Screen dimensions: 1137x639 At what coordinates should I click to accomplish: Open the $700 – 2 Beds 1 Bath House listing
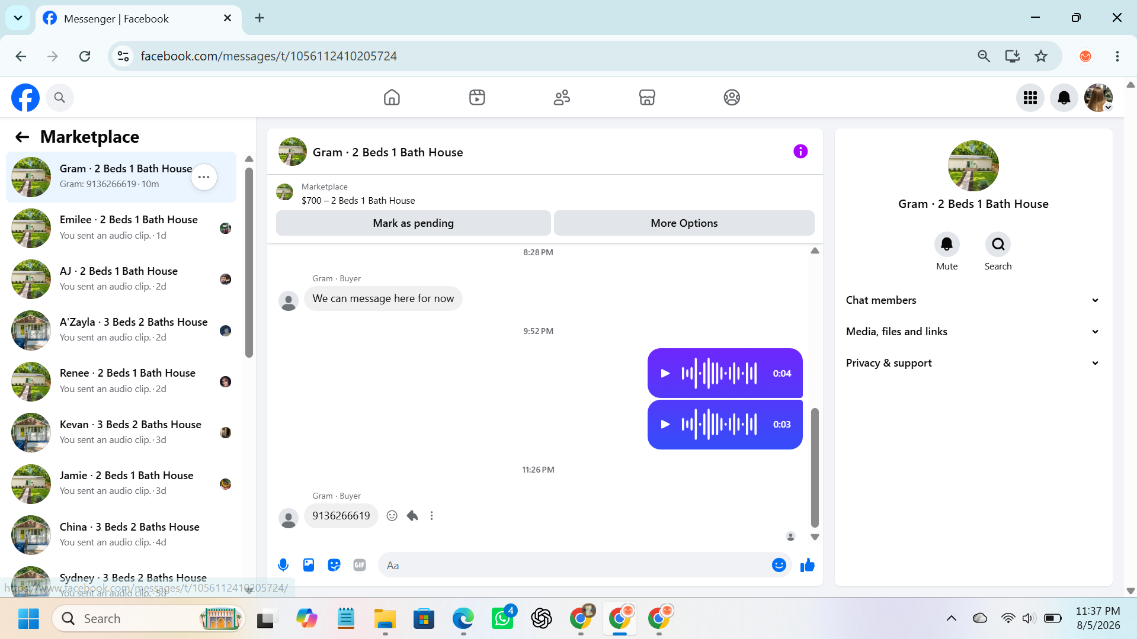click(x=358, y=201)
